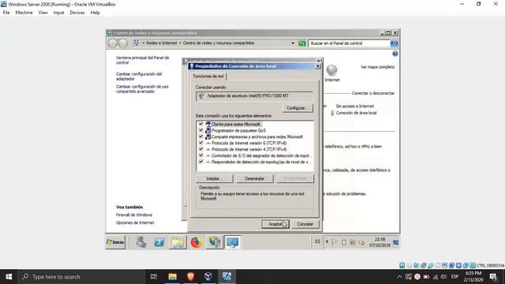
Task: Open Server Manager icon in guest taskbar
Action: coord(141,242)
